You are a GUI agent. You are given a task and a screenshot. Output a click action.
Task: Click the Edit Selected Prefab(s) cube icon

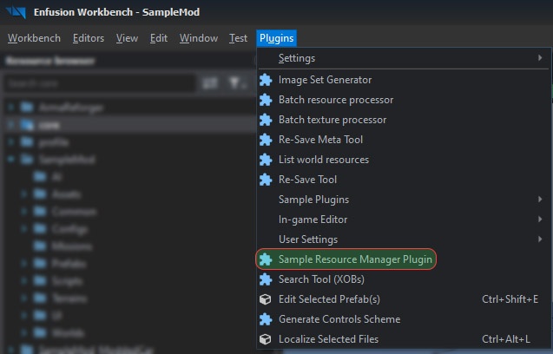[x=267, y=299]
